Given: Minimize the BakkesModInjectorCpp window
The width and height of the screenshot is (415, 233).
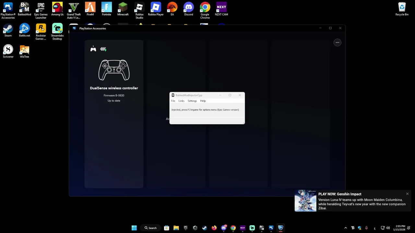Looking at the screenshot, I should (x=220, y=95).
